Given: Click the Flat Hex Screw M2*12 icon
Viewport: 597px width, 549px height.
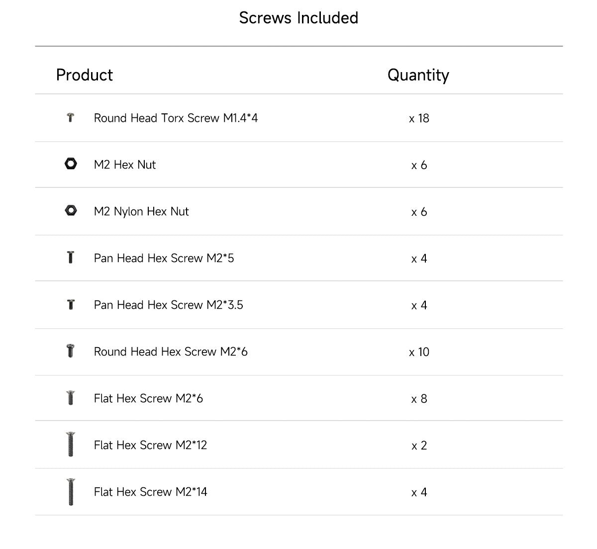Looking at the screenshot, I should click(x=71, y=445).
